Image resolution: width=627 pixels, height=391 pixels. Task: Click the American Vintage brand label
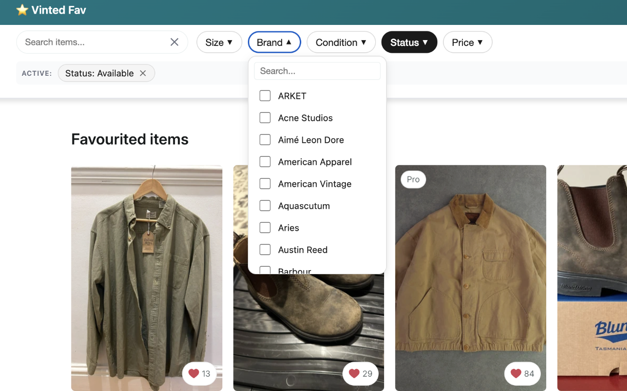315,184
